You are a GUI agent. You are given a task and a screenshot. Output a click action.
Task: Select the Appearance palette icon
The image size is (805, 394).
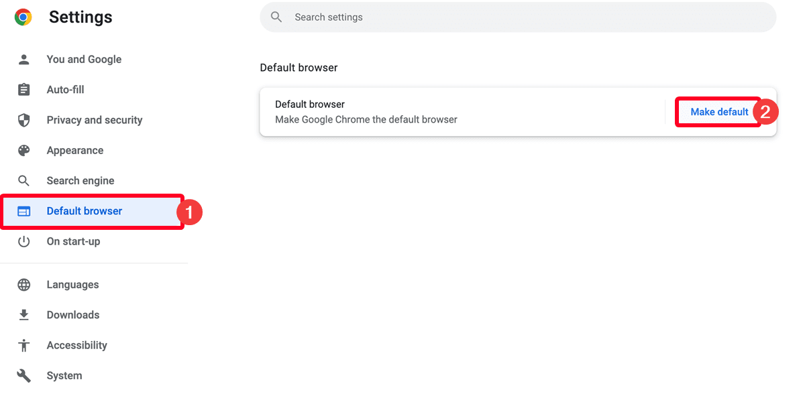[24, 150]
